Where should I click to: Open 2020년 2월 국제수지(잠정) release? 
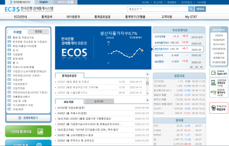pos(72,113)
